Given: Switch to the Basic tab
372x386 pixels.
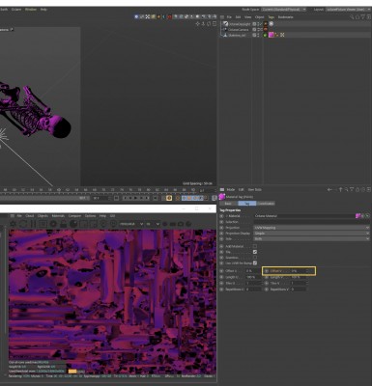Looking at the screenshot, I should coord(228,204).
